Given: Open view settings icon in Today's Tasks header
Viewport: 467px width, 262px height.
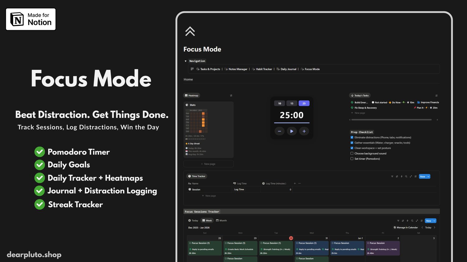Looking at the screenshot, I should tap(436, 95).
